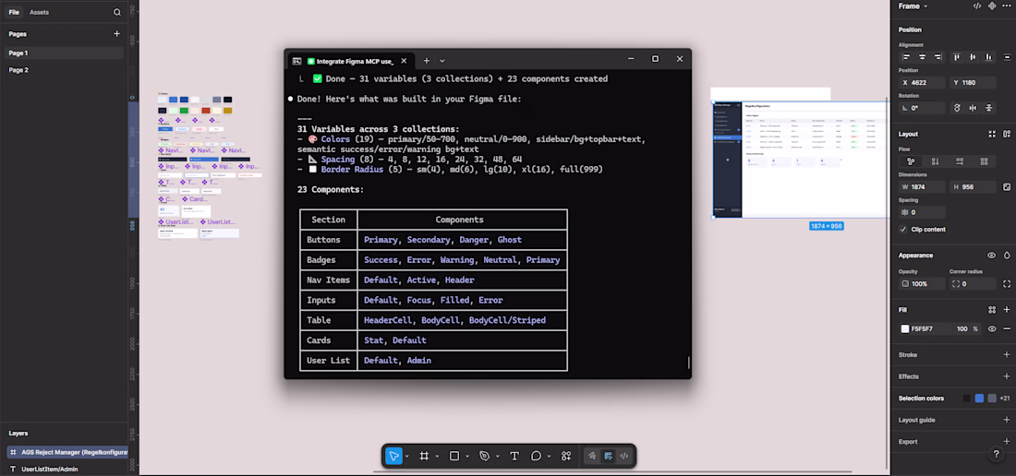Create component icon in right panel header
The image size is (1016, 476).
tap(992, 6)
